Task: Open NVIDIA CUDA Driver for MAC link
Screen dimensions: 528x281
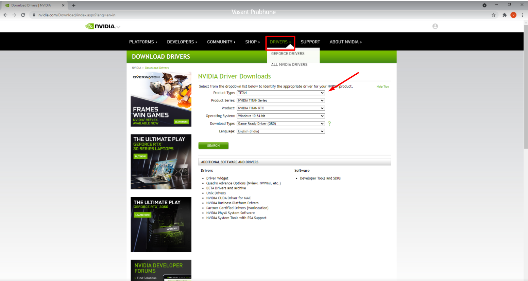Action: pos(228,198)
